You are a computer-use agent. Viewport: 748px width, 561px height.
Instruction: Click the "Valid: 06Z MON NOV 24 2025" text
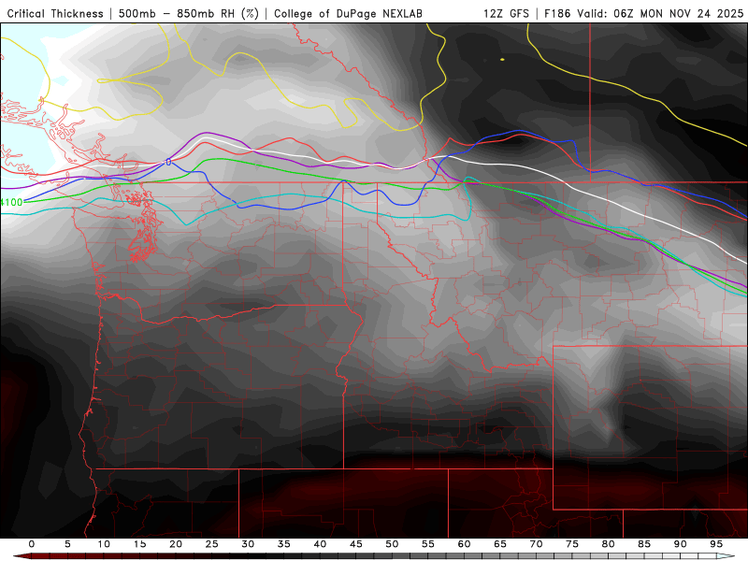pos(660,13)
